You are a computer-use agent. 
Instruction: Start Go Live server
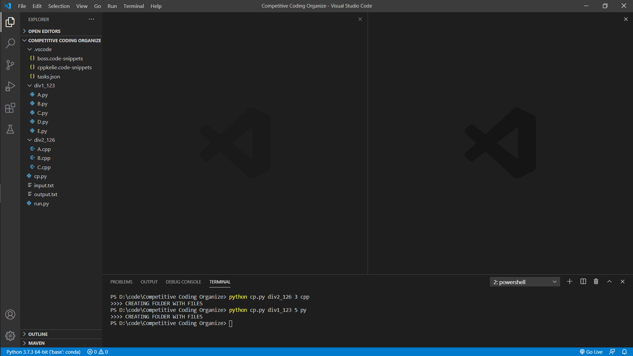(x=591, y=352)
